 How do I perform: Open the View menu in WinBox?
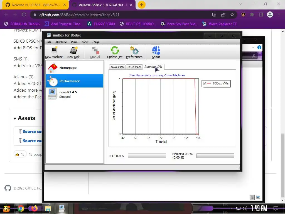pos(74,42)
